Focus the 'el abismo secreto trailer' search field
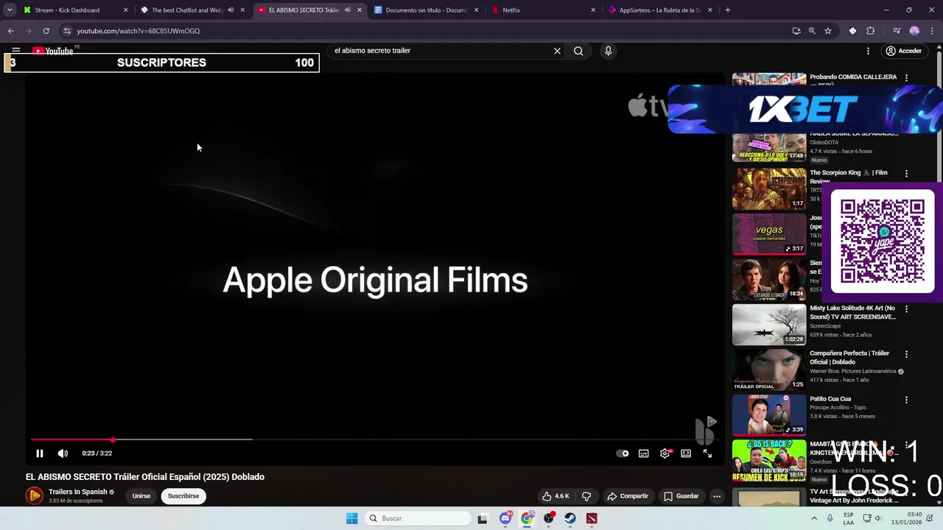This screenshot has width=943, height=530. coord(441,51)
